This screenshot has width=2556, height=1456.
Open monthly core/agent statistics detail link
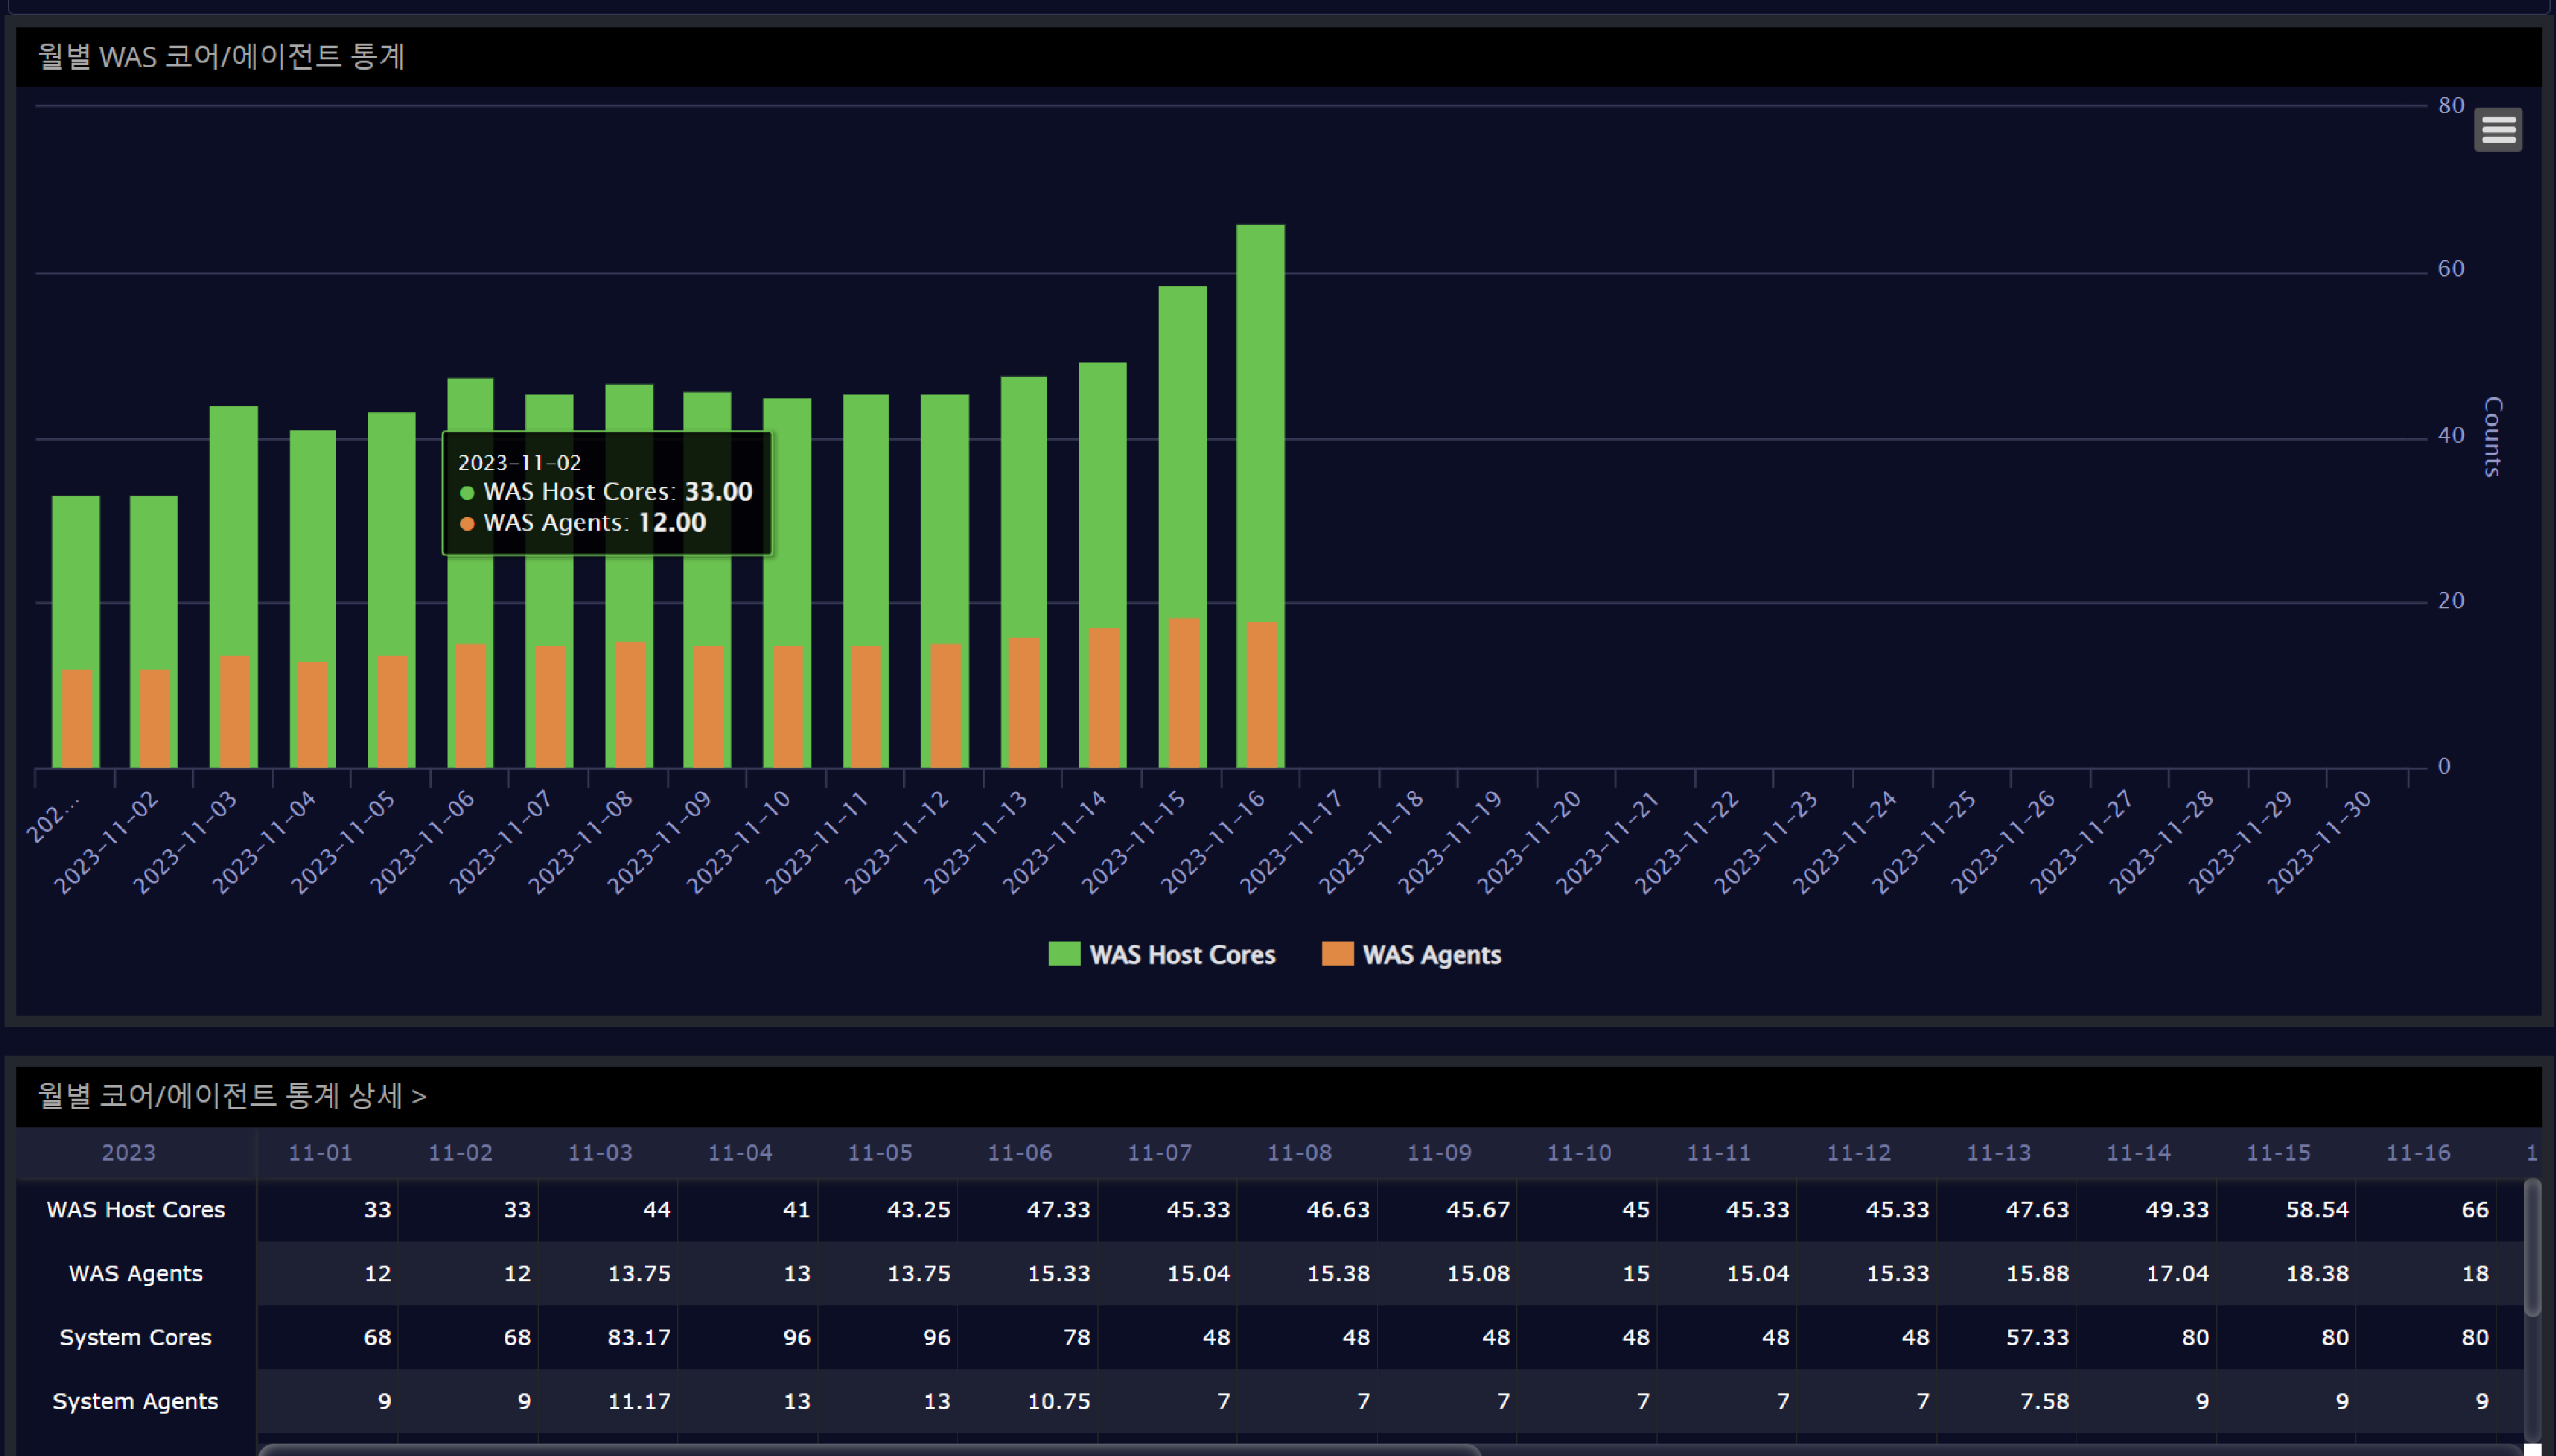click(232, 1096)
